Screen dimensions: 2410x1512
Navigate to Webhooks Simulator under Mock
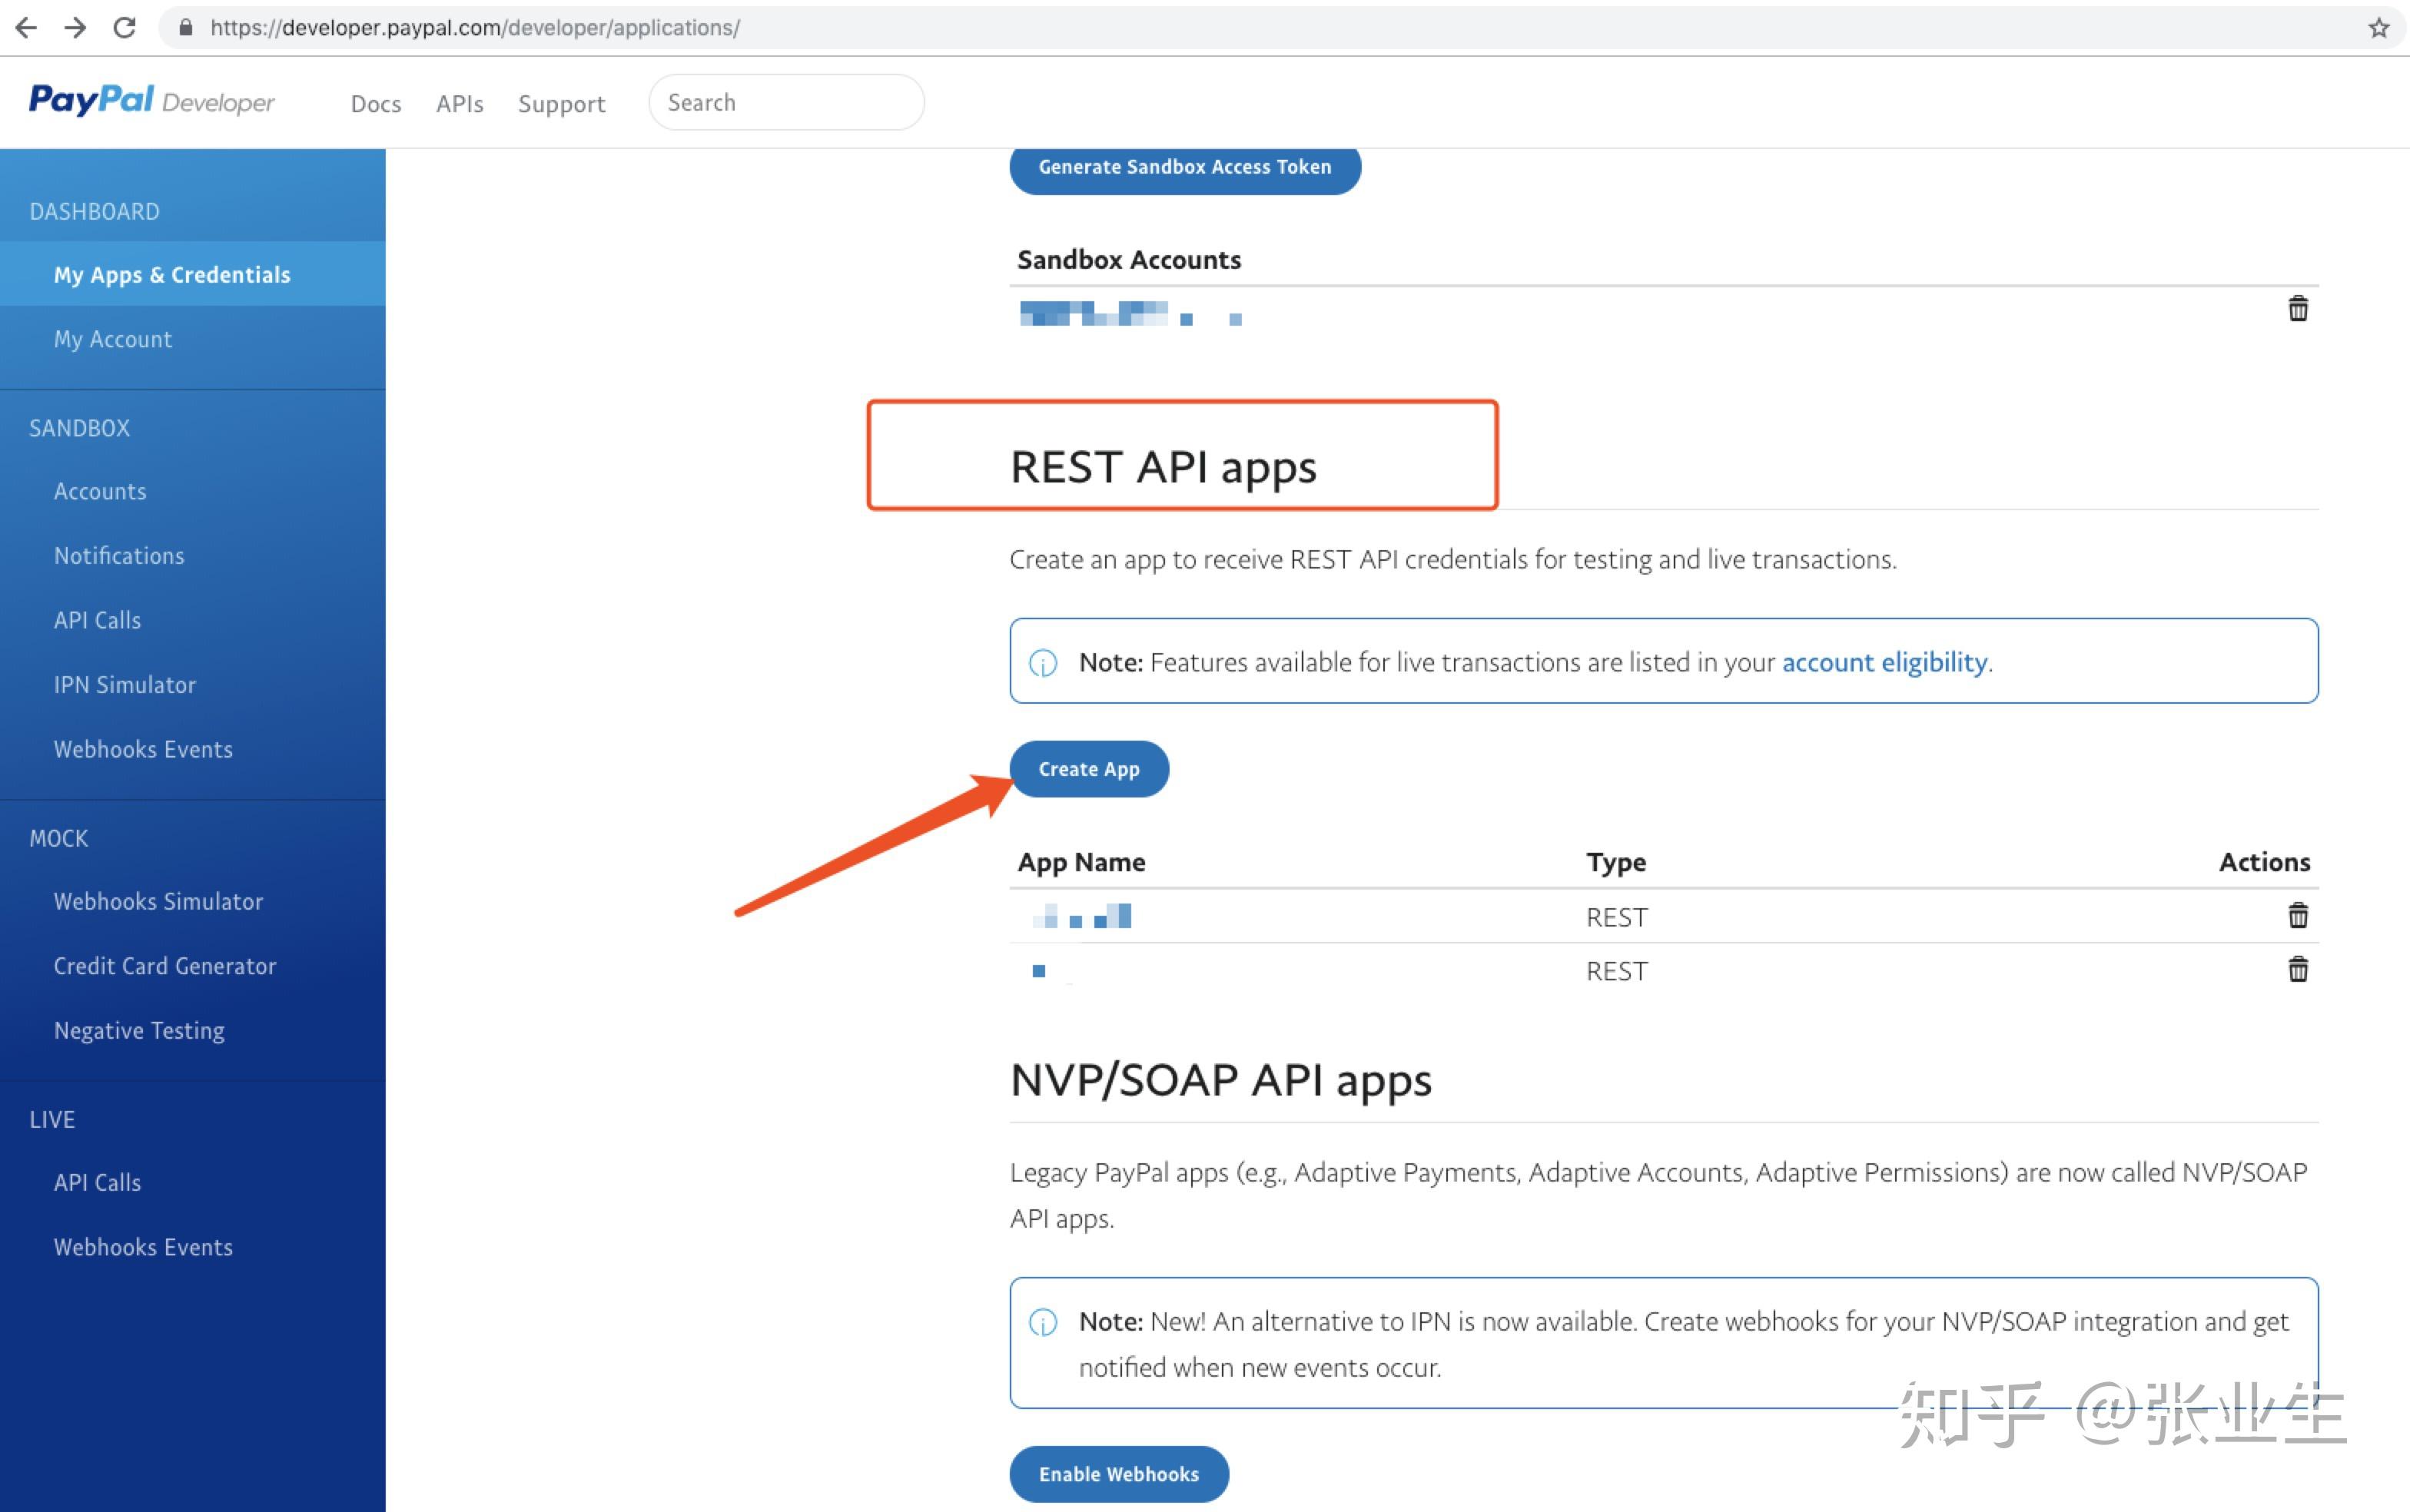[157, 902]
